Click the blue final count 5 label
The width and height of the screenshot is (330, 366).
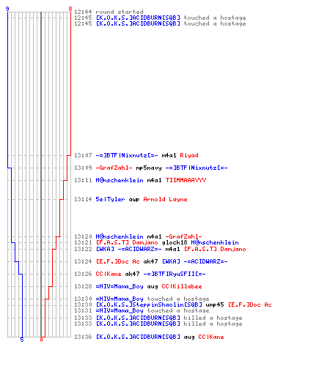pyautogui.click(x=22, y=340)
